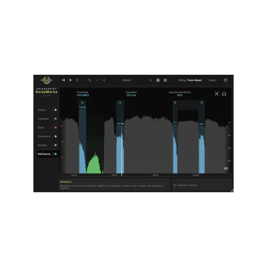Toggle the Clean module switch
267x267 pixels.
pyautogui.click(x=55, y=110)
